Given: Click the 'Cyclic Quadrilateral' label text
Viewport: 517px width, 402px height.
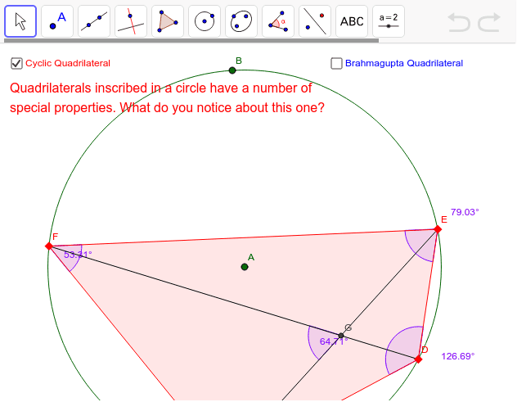Looking at the screenshot, I should 68,63.
